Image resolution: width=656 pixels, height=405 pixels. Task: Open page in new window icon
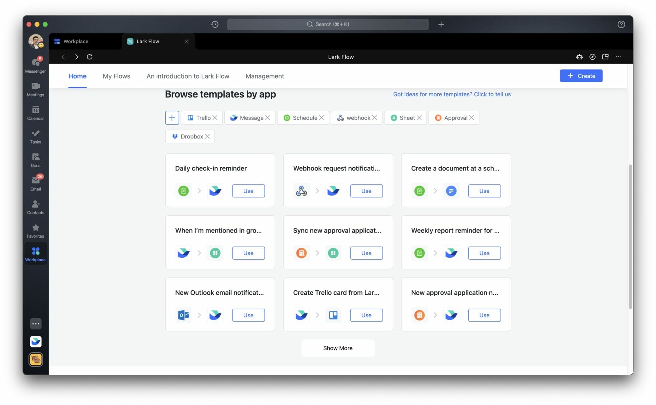coord(605,57)
